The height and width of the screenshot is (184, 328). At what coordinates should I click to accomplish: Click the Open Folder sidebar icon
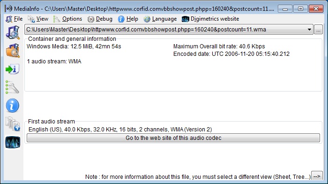13,51
